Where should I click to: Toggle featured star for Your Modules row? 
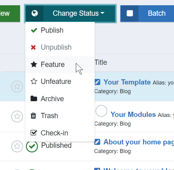click(17, 116)
